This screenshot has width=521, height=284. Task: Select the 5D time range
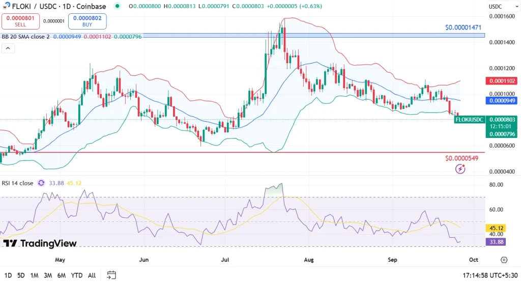[x=21, y=275]
